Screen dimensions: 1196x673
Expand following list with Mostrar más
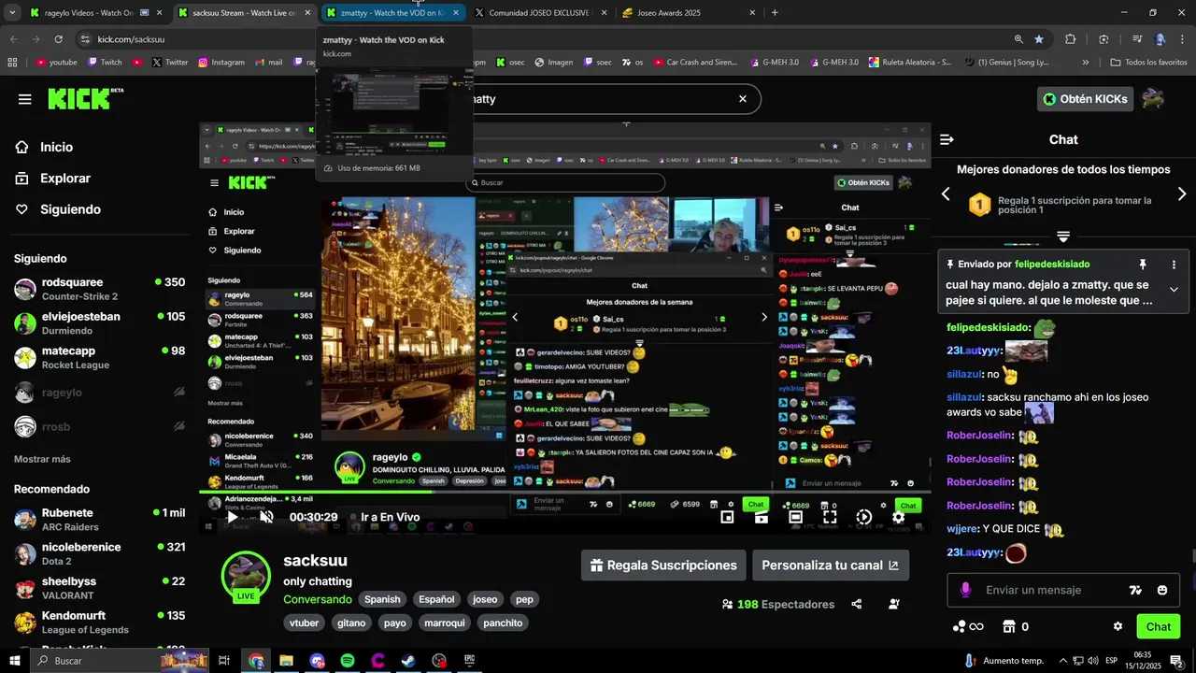tap(42, 459)
